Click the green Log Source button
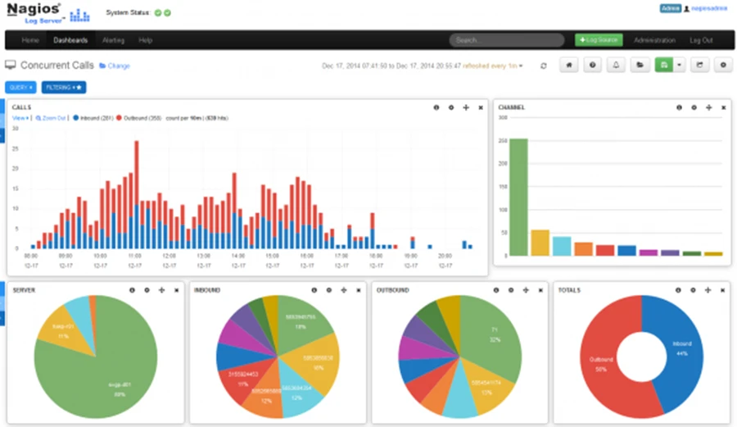 click(599, 40)
